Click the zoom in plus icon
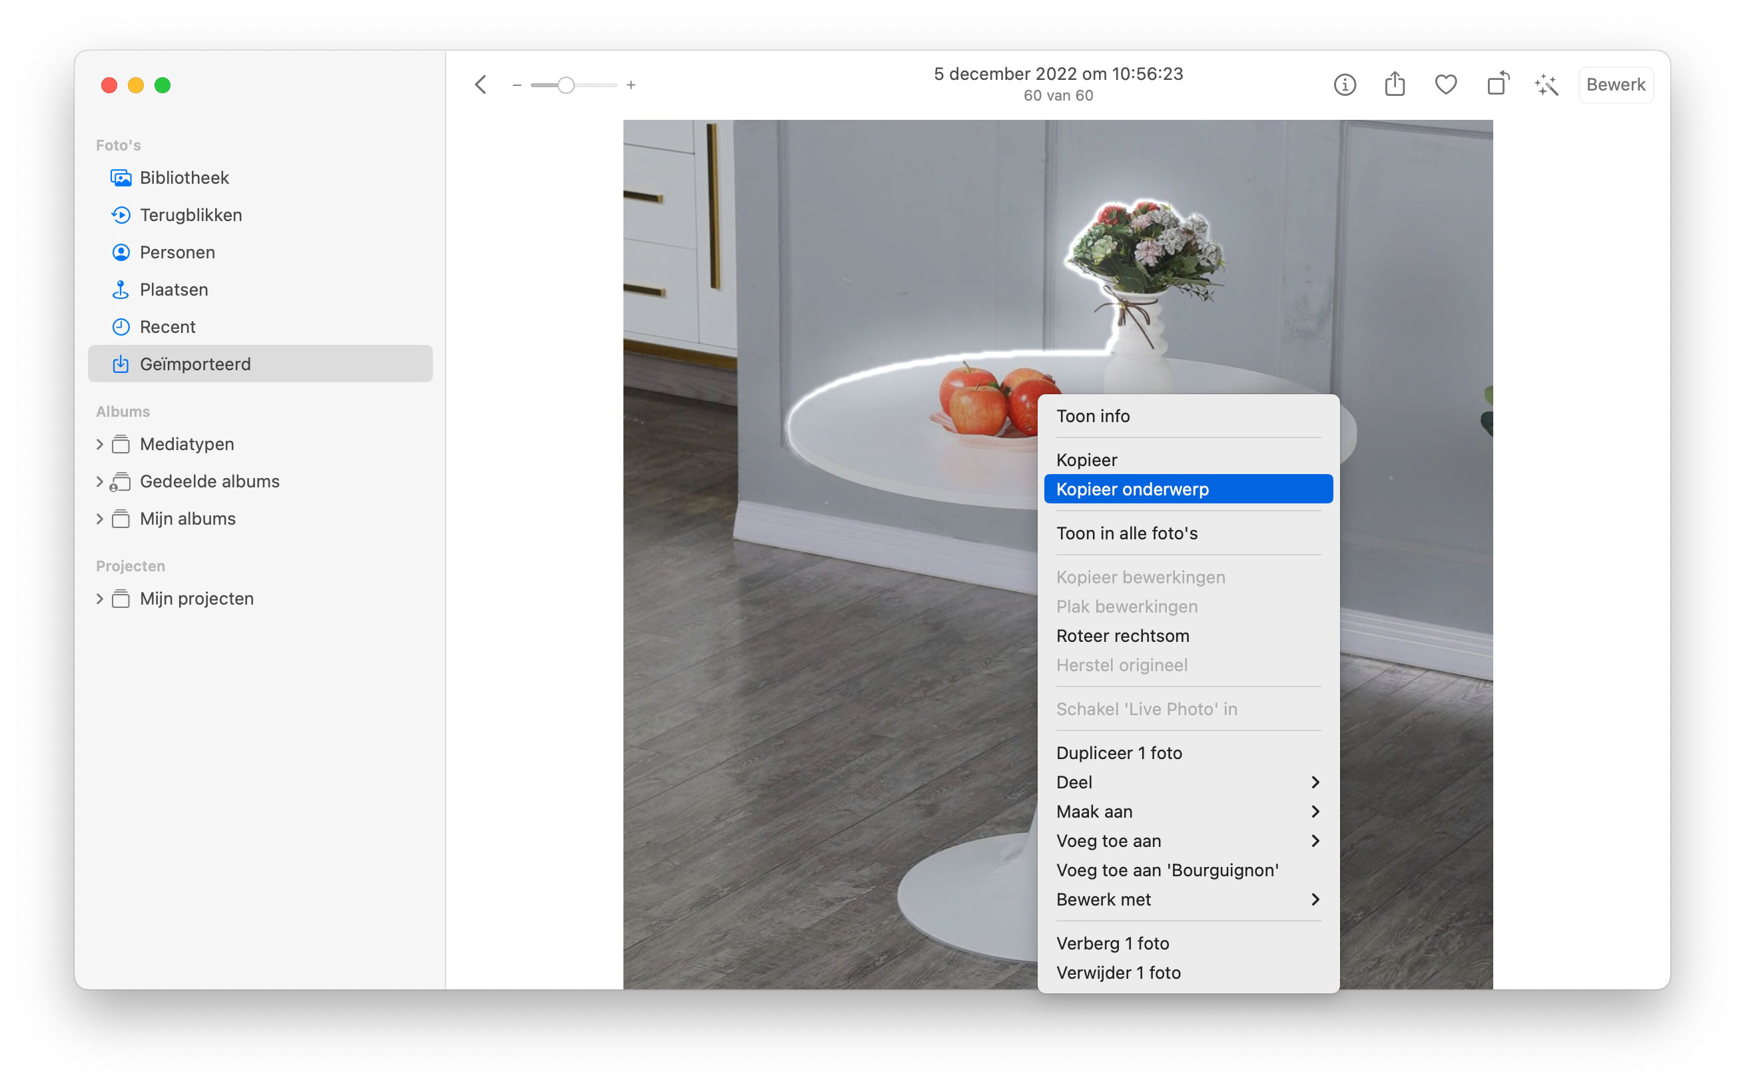Viewport: 1745px width, 1088px height. [631, 85]
